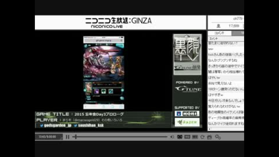This screenshot has height=157, width=279.
Task: Click the soushihan_ksk Twitter handle
Action: pyautogui.click(x=91, y=125)
